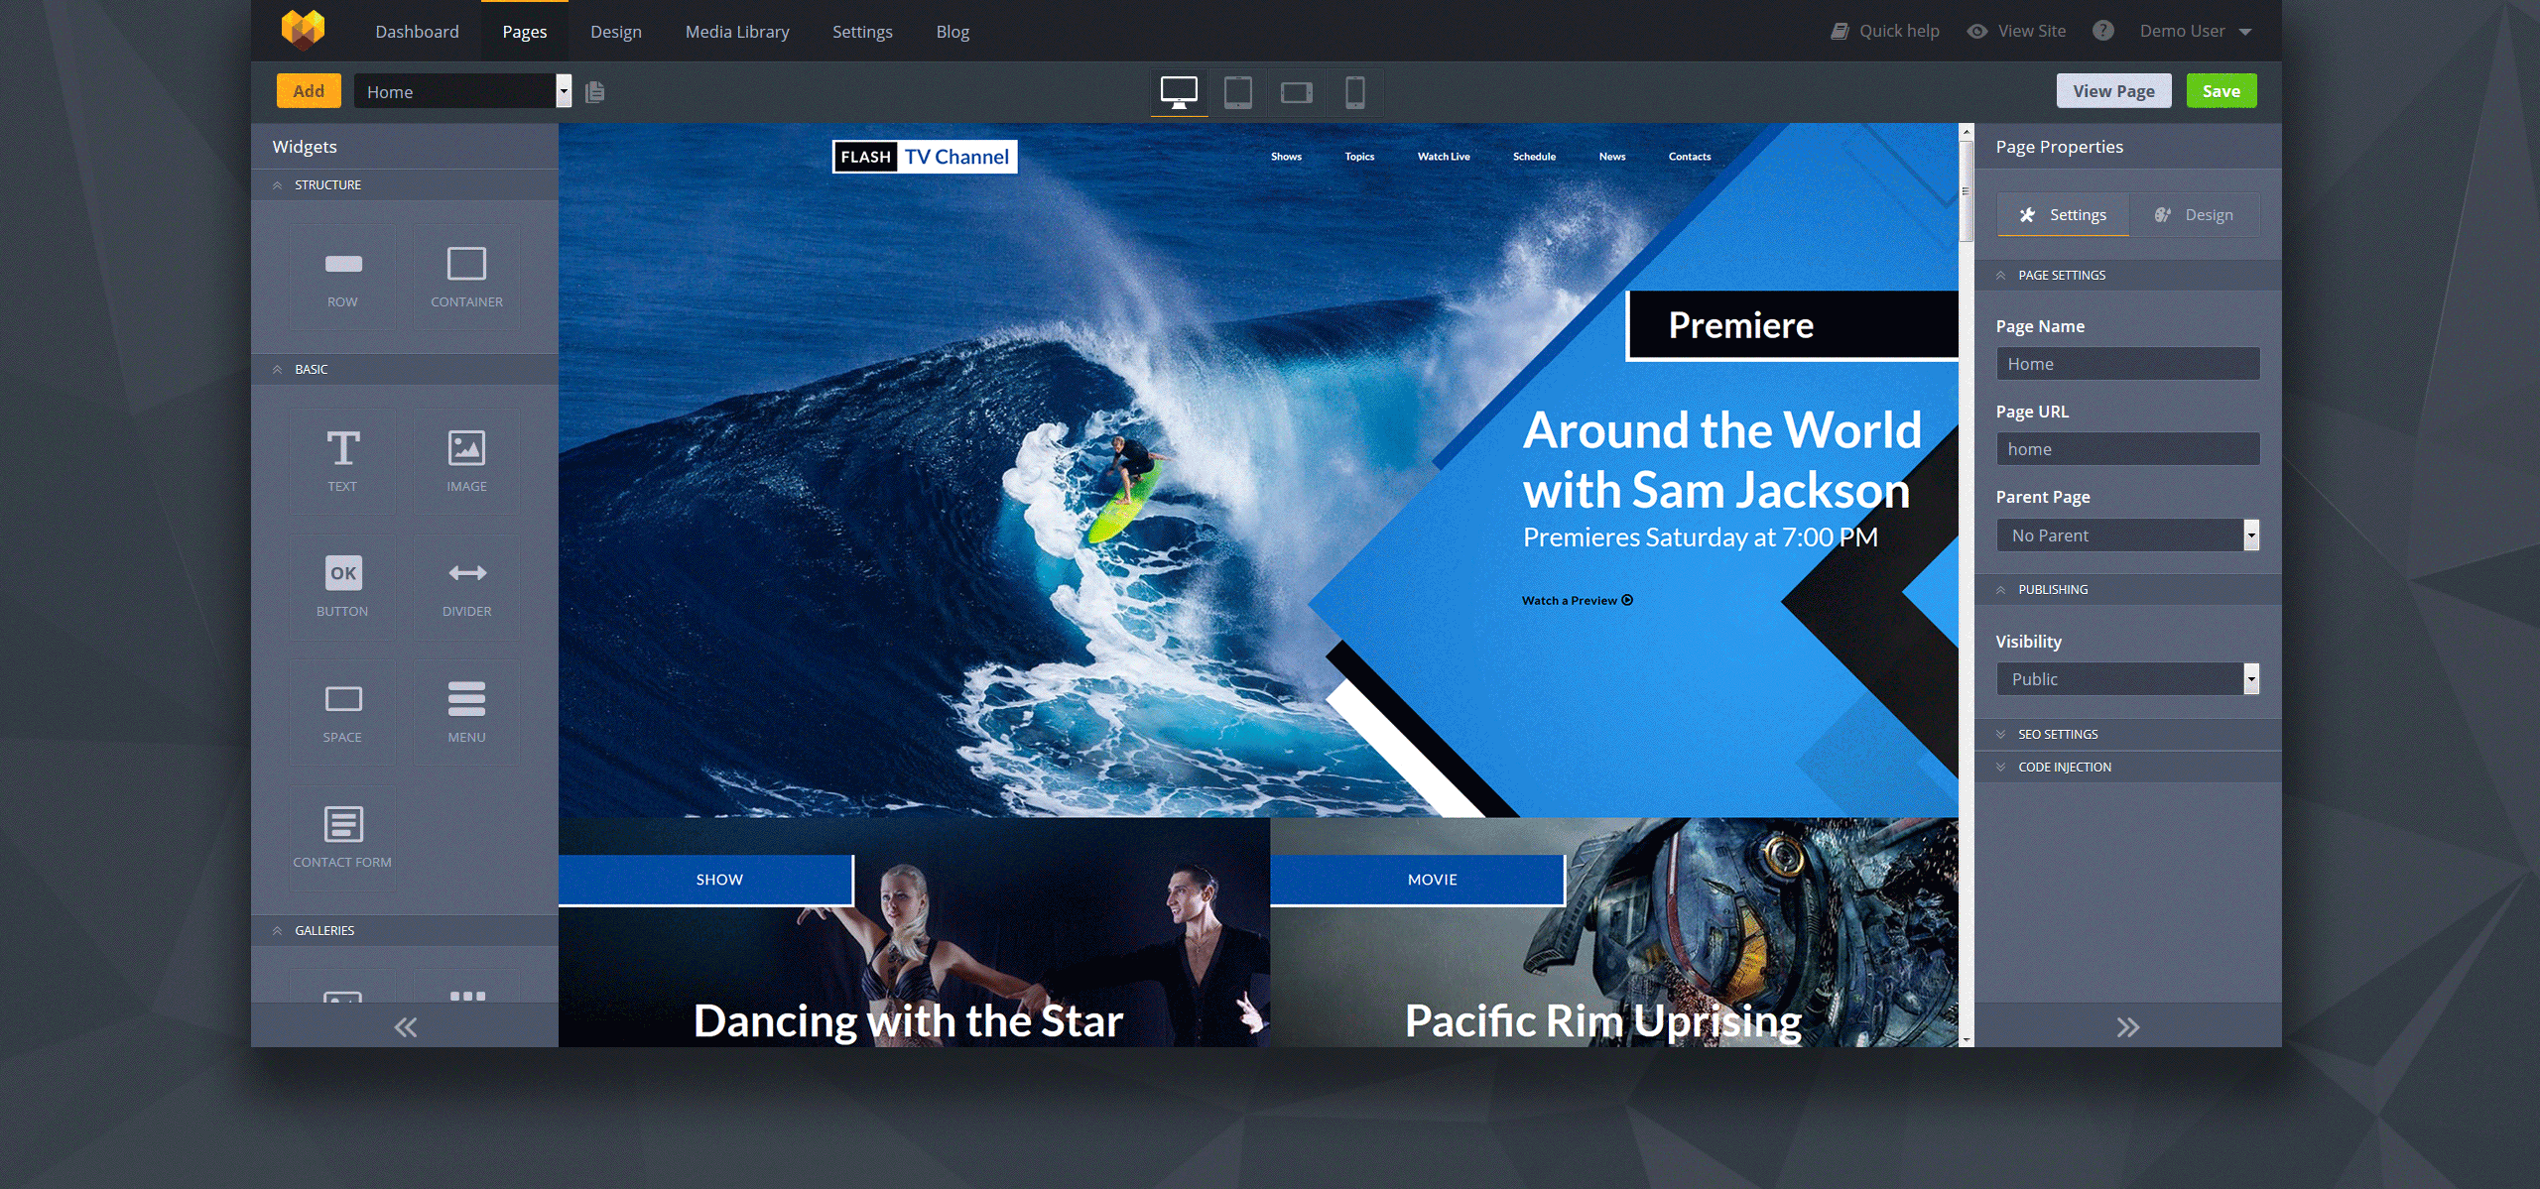This screenshot has height=1189, width=2540.
Task: Collapse the Structure widgets group
Action: pyautogui.click(x=405, y=184)
